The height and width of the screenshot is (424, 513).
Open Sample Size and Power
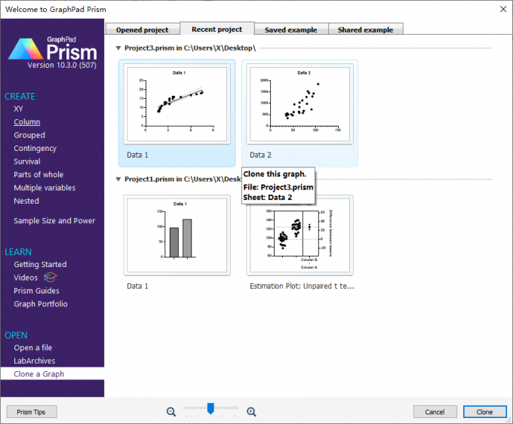[x=54, y=220]
